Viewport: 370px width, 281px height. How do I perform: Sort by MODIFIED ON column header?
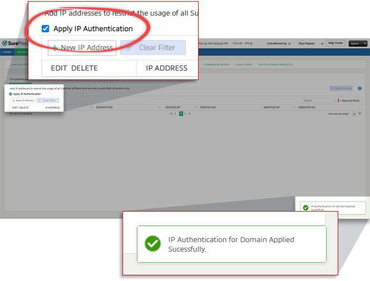[307, 107]
